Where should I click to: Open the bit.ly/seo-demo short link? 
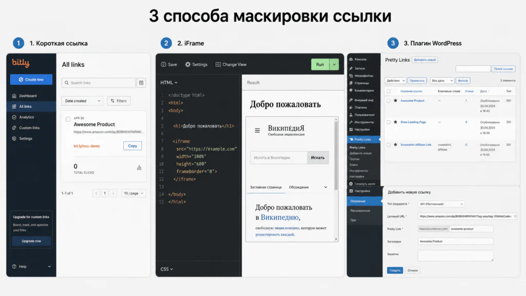pos(86,146)
